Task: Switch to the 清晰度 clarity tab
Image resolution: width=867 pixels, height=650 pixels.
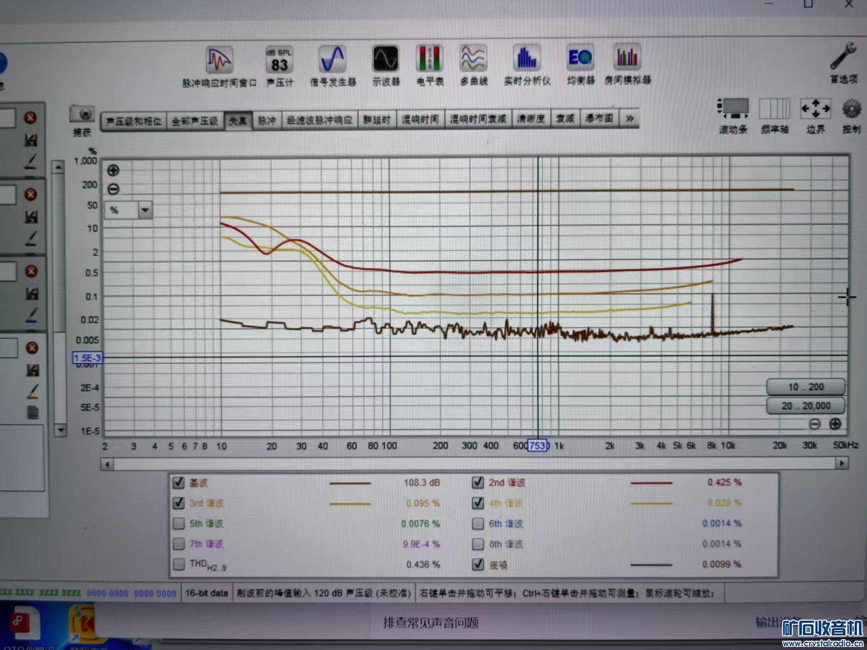Action: pyautogui.click(x=531, y=119)
